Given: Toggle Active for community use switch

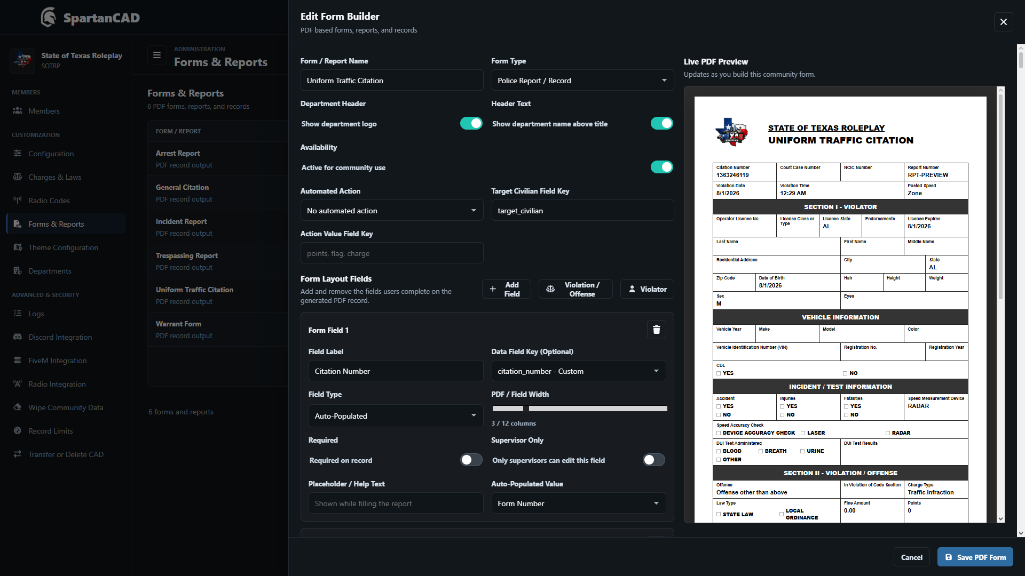Looking at the screenshot, I should 662,167.
